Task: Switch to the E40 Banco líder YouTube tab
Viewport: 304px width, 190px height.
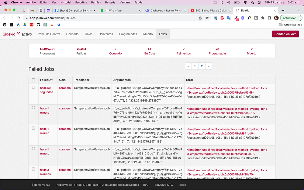Action: [x=211, y=11]
